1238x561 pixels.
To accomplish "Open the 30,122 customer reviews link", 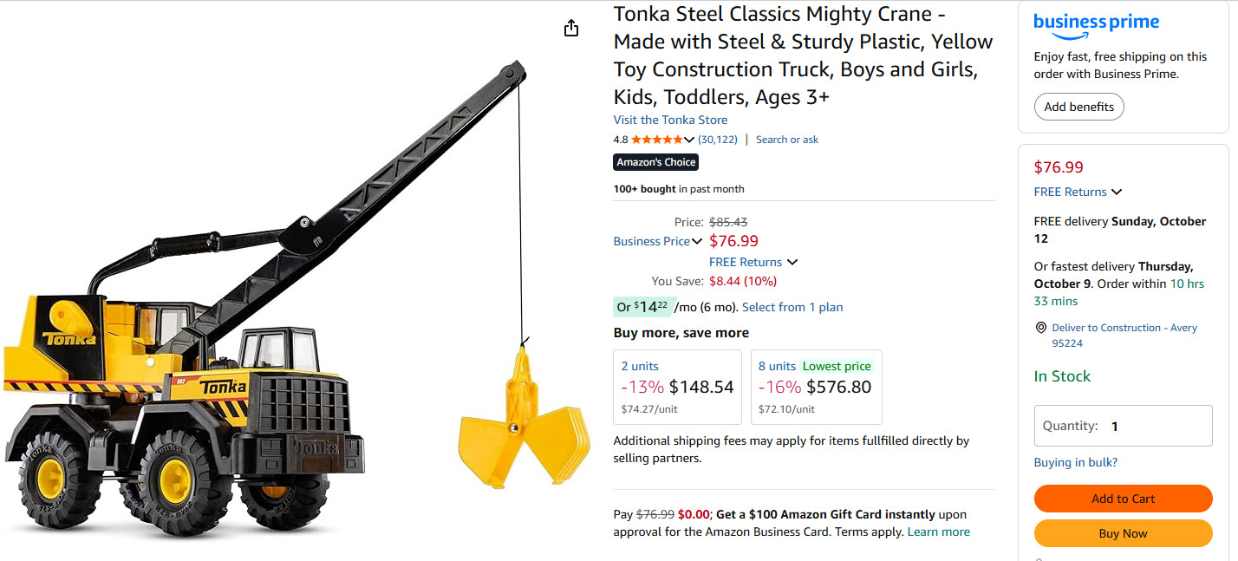I will pyautogui.click(x=718, y=140).
